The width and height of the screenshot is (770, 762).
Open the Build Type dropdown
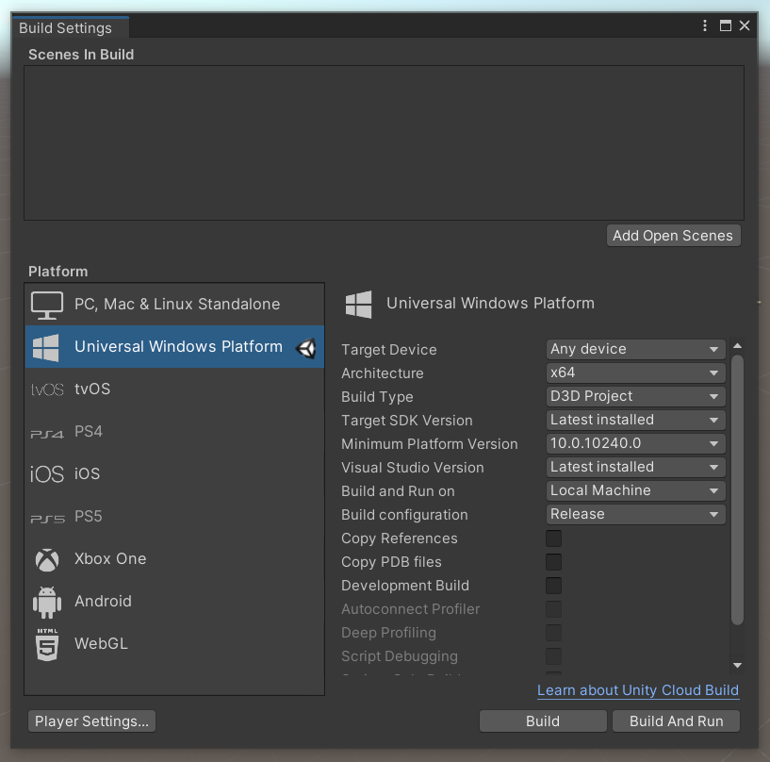(635, 396)
